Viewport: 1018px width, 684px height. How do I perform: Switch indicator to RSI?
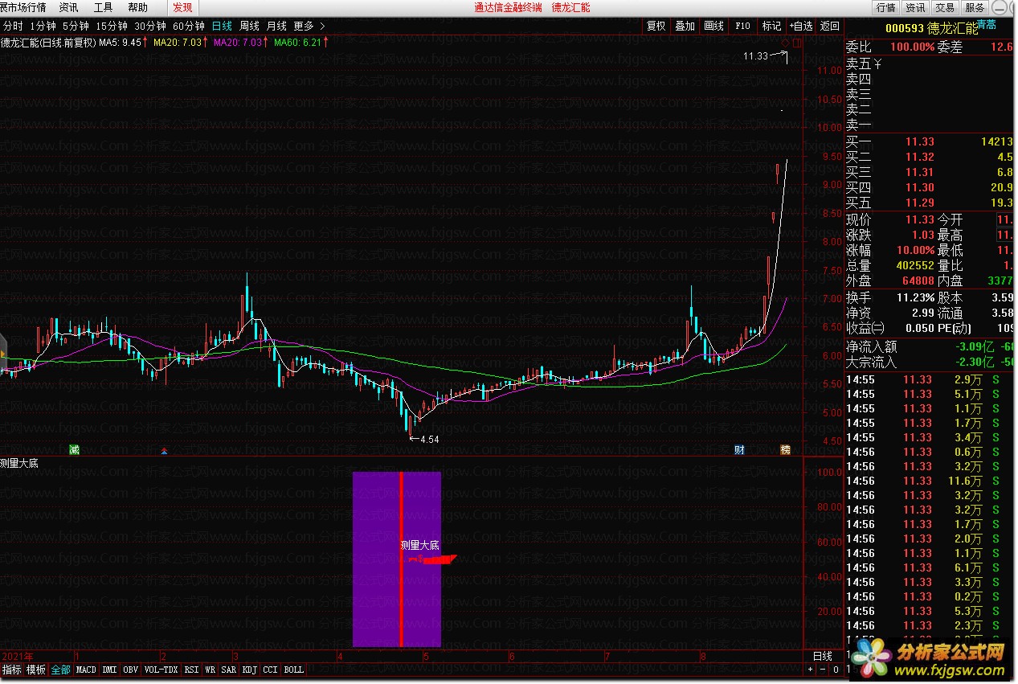[191, 670]
